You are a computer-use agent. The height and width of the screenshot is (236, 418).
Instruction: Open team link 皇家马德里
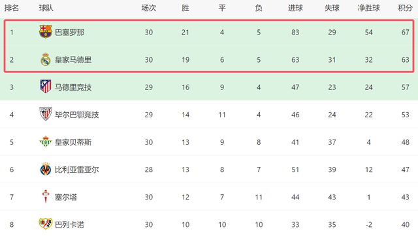point(73,60)
